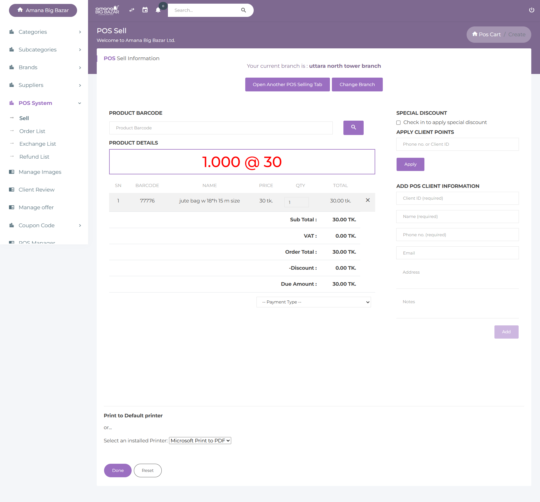540x502 pixels.
Task: Expand the Brands menu chevron
Action: click(80, 67)
